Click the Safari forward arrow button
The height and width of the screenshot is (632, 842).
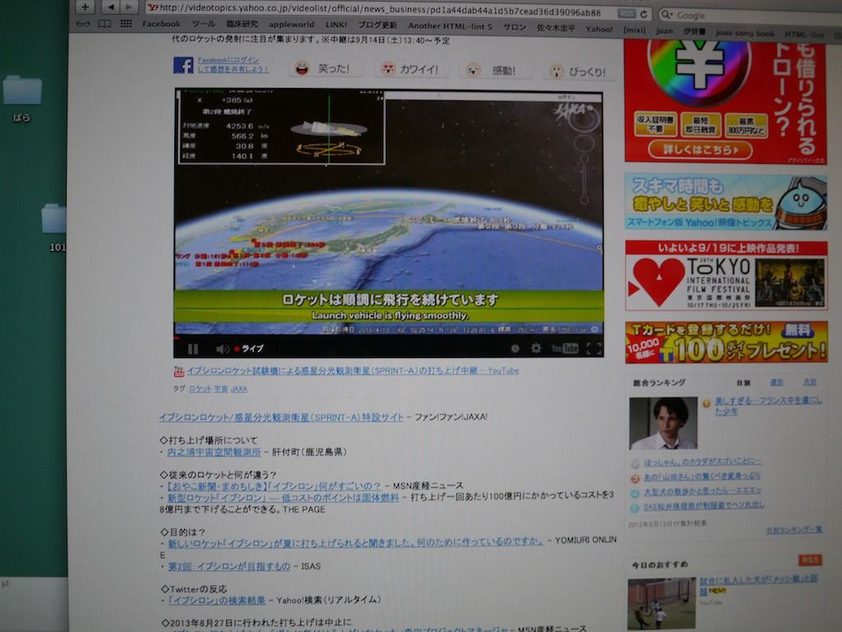tap(129, 7)
